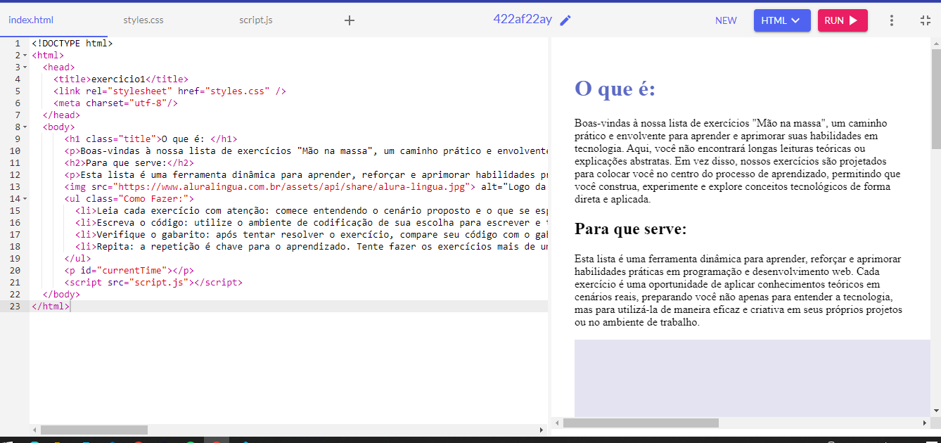This screenshot has height=443, width=941.
Task: Place cursor on the <!DOCTYPE html> line
Action: tap(72, 44)
